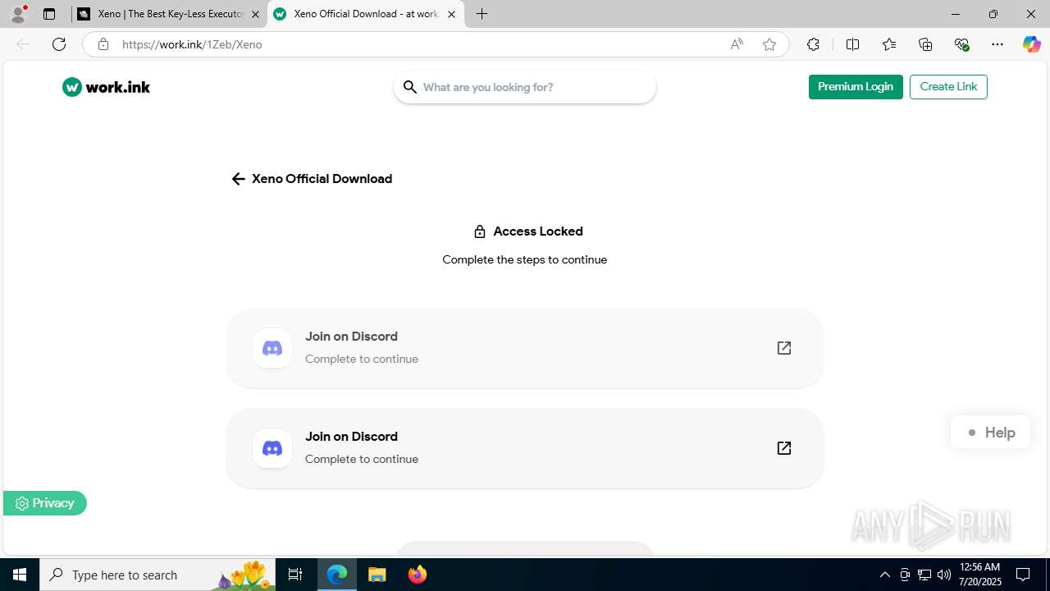The height and width of the screenshot is (591, 1050).
Task: Click the site search magnifier icon
Action: click(x=410, y=87)
